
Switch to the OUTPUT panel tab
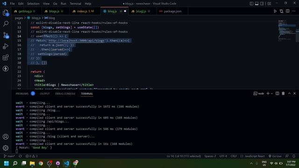[45, 94]
